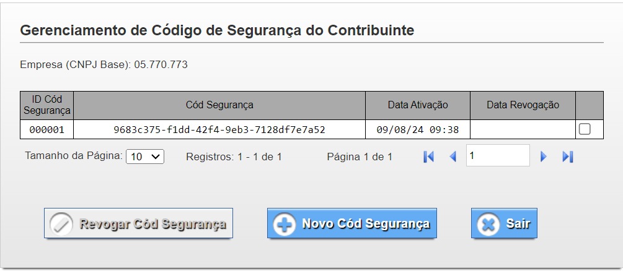This screenshot has height=271, width=623.
Task: Click the slash-circle icon on Revogar Cód Segurança
Action: 61,224
